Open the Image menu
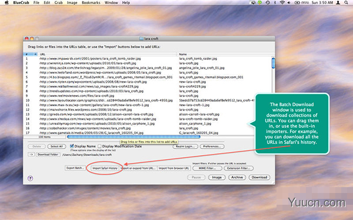Viewport: 353px width, 220px height. 72,3
